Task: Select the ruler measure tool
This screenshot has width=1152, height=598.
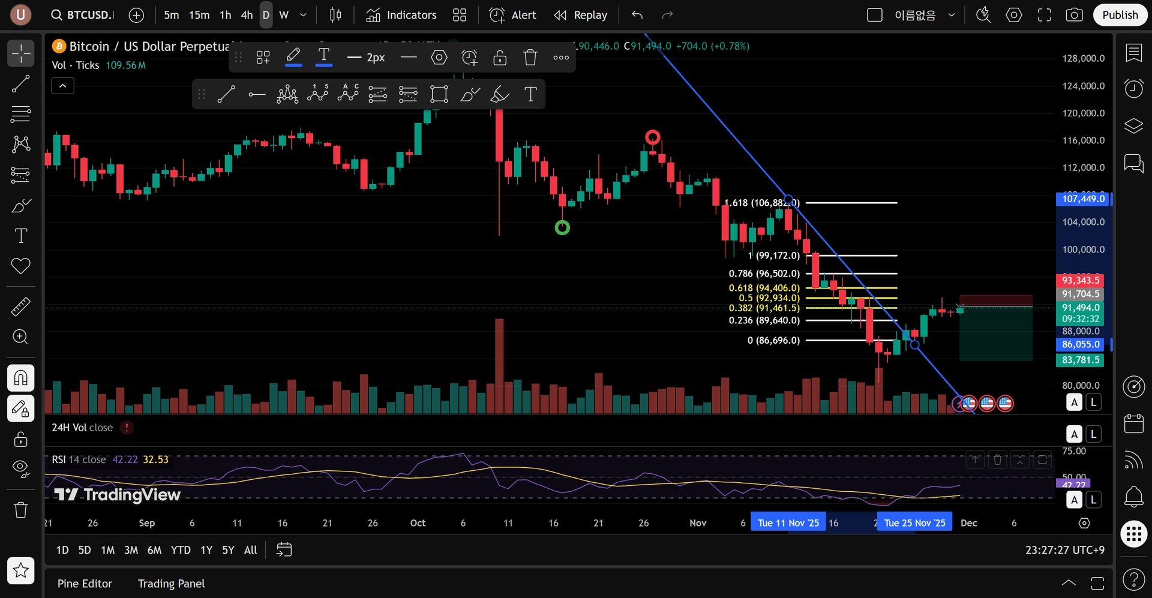Action: tap(21, 306)
